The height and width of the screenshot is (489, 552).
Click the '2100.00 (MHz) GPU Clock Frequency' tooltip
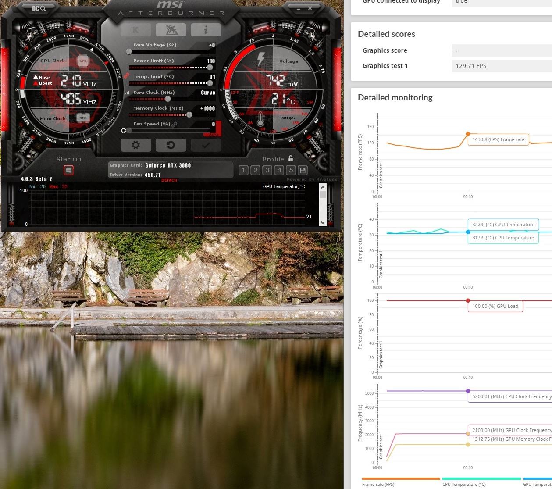click(510, 430)
